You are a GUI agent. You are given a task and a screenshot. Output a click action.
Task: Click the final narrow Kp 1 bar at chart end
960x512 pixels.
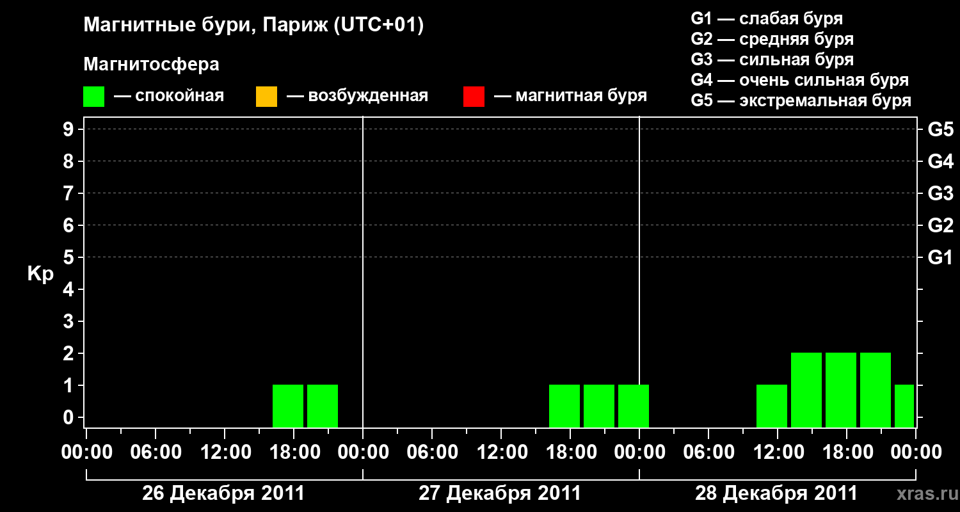[x=904, y=406]
